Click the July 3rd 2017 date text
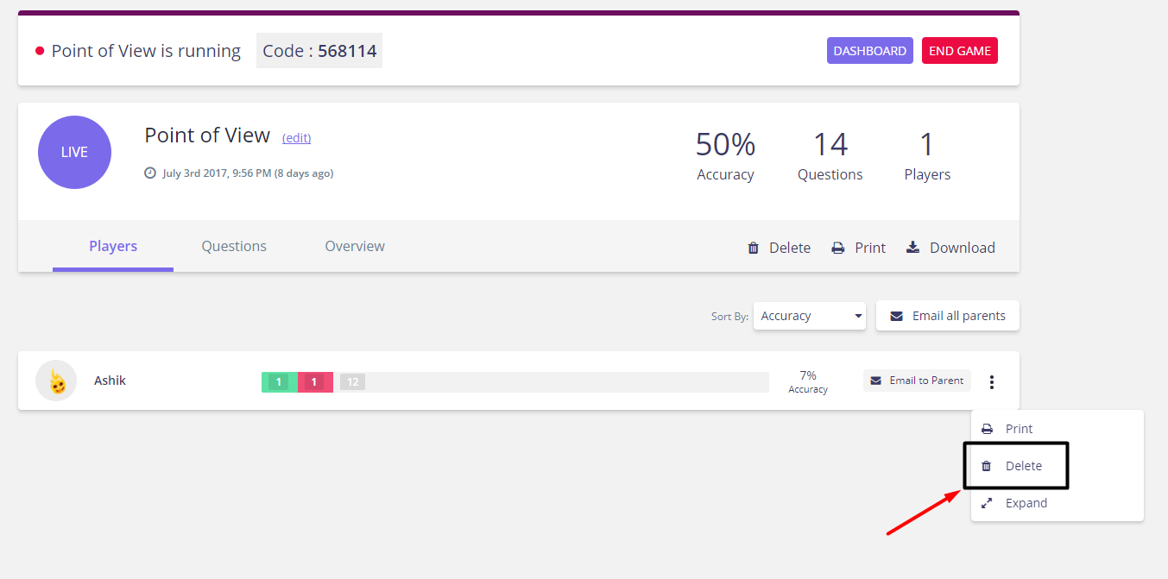Image resolution: width=1168 pixels, height=579 pixels. pyautogui.click(x=248, y=173)
